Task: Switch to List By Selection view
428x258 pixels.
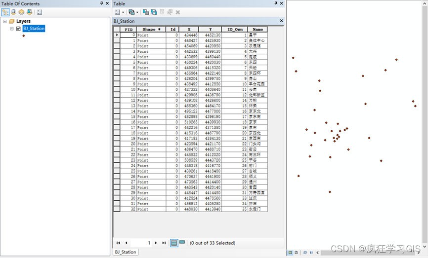Action: tap(30, 12)
